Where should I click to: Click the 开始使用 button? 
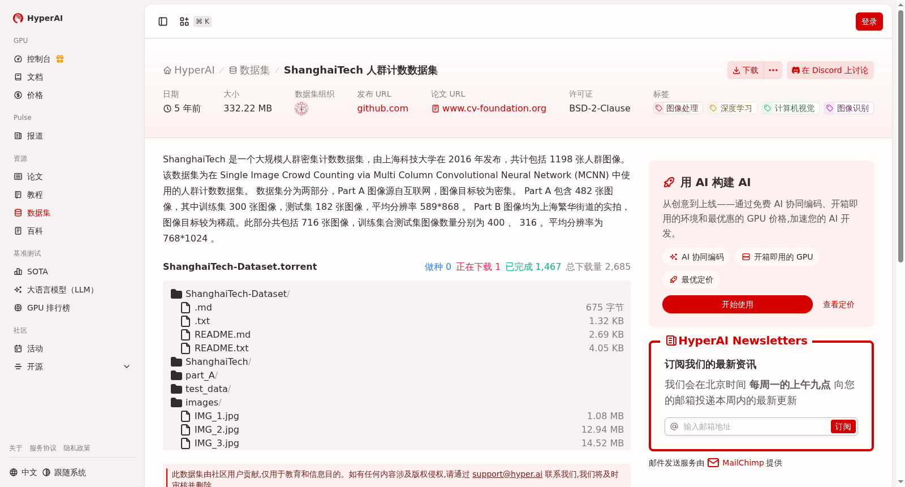coord(738,304)
